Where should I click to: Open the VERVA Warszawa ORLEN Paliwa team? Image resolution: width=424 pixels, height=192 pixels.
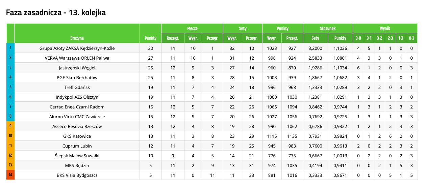pyautogui.click(x=77, y=58)
